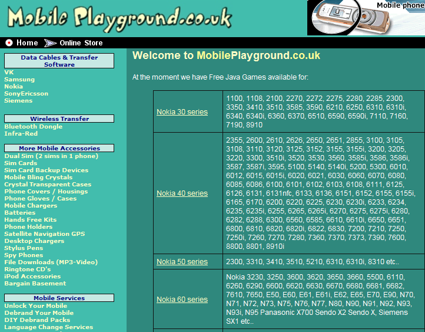
Task: Open Satellite Navigation GPS link
Action: click(44, 234)
